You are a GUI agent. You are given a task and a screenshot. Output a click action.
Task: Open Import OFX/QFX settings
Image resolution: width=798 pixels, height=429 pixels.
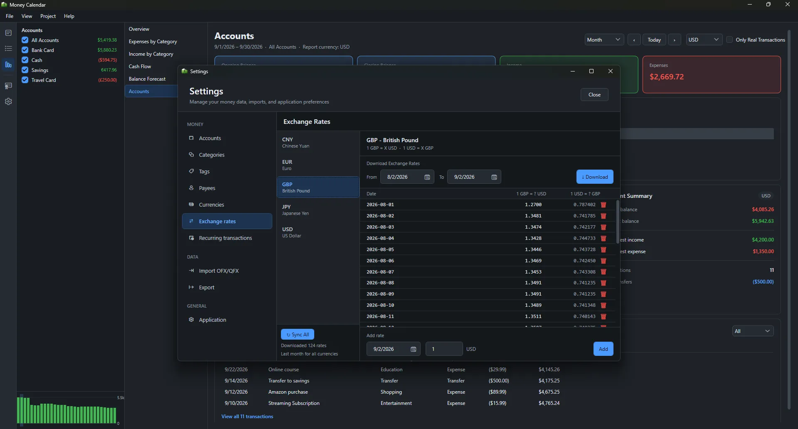[227, 271]
